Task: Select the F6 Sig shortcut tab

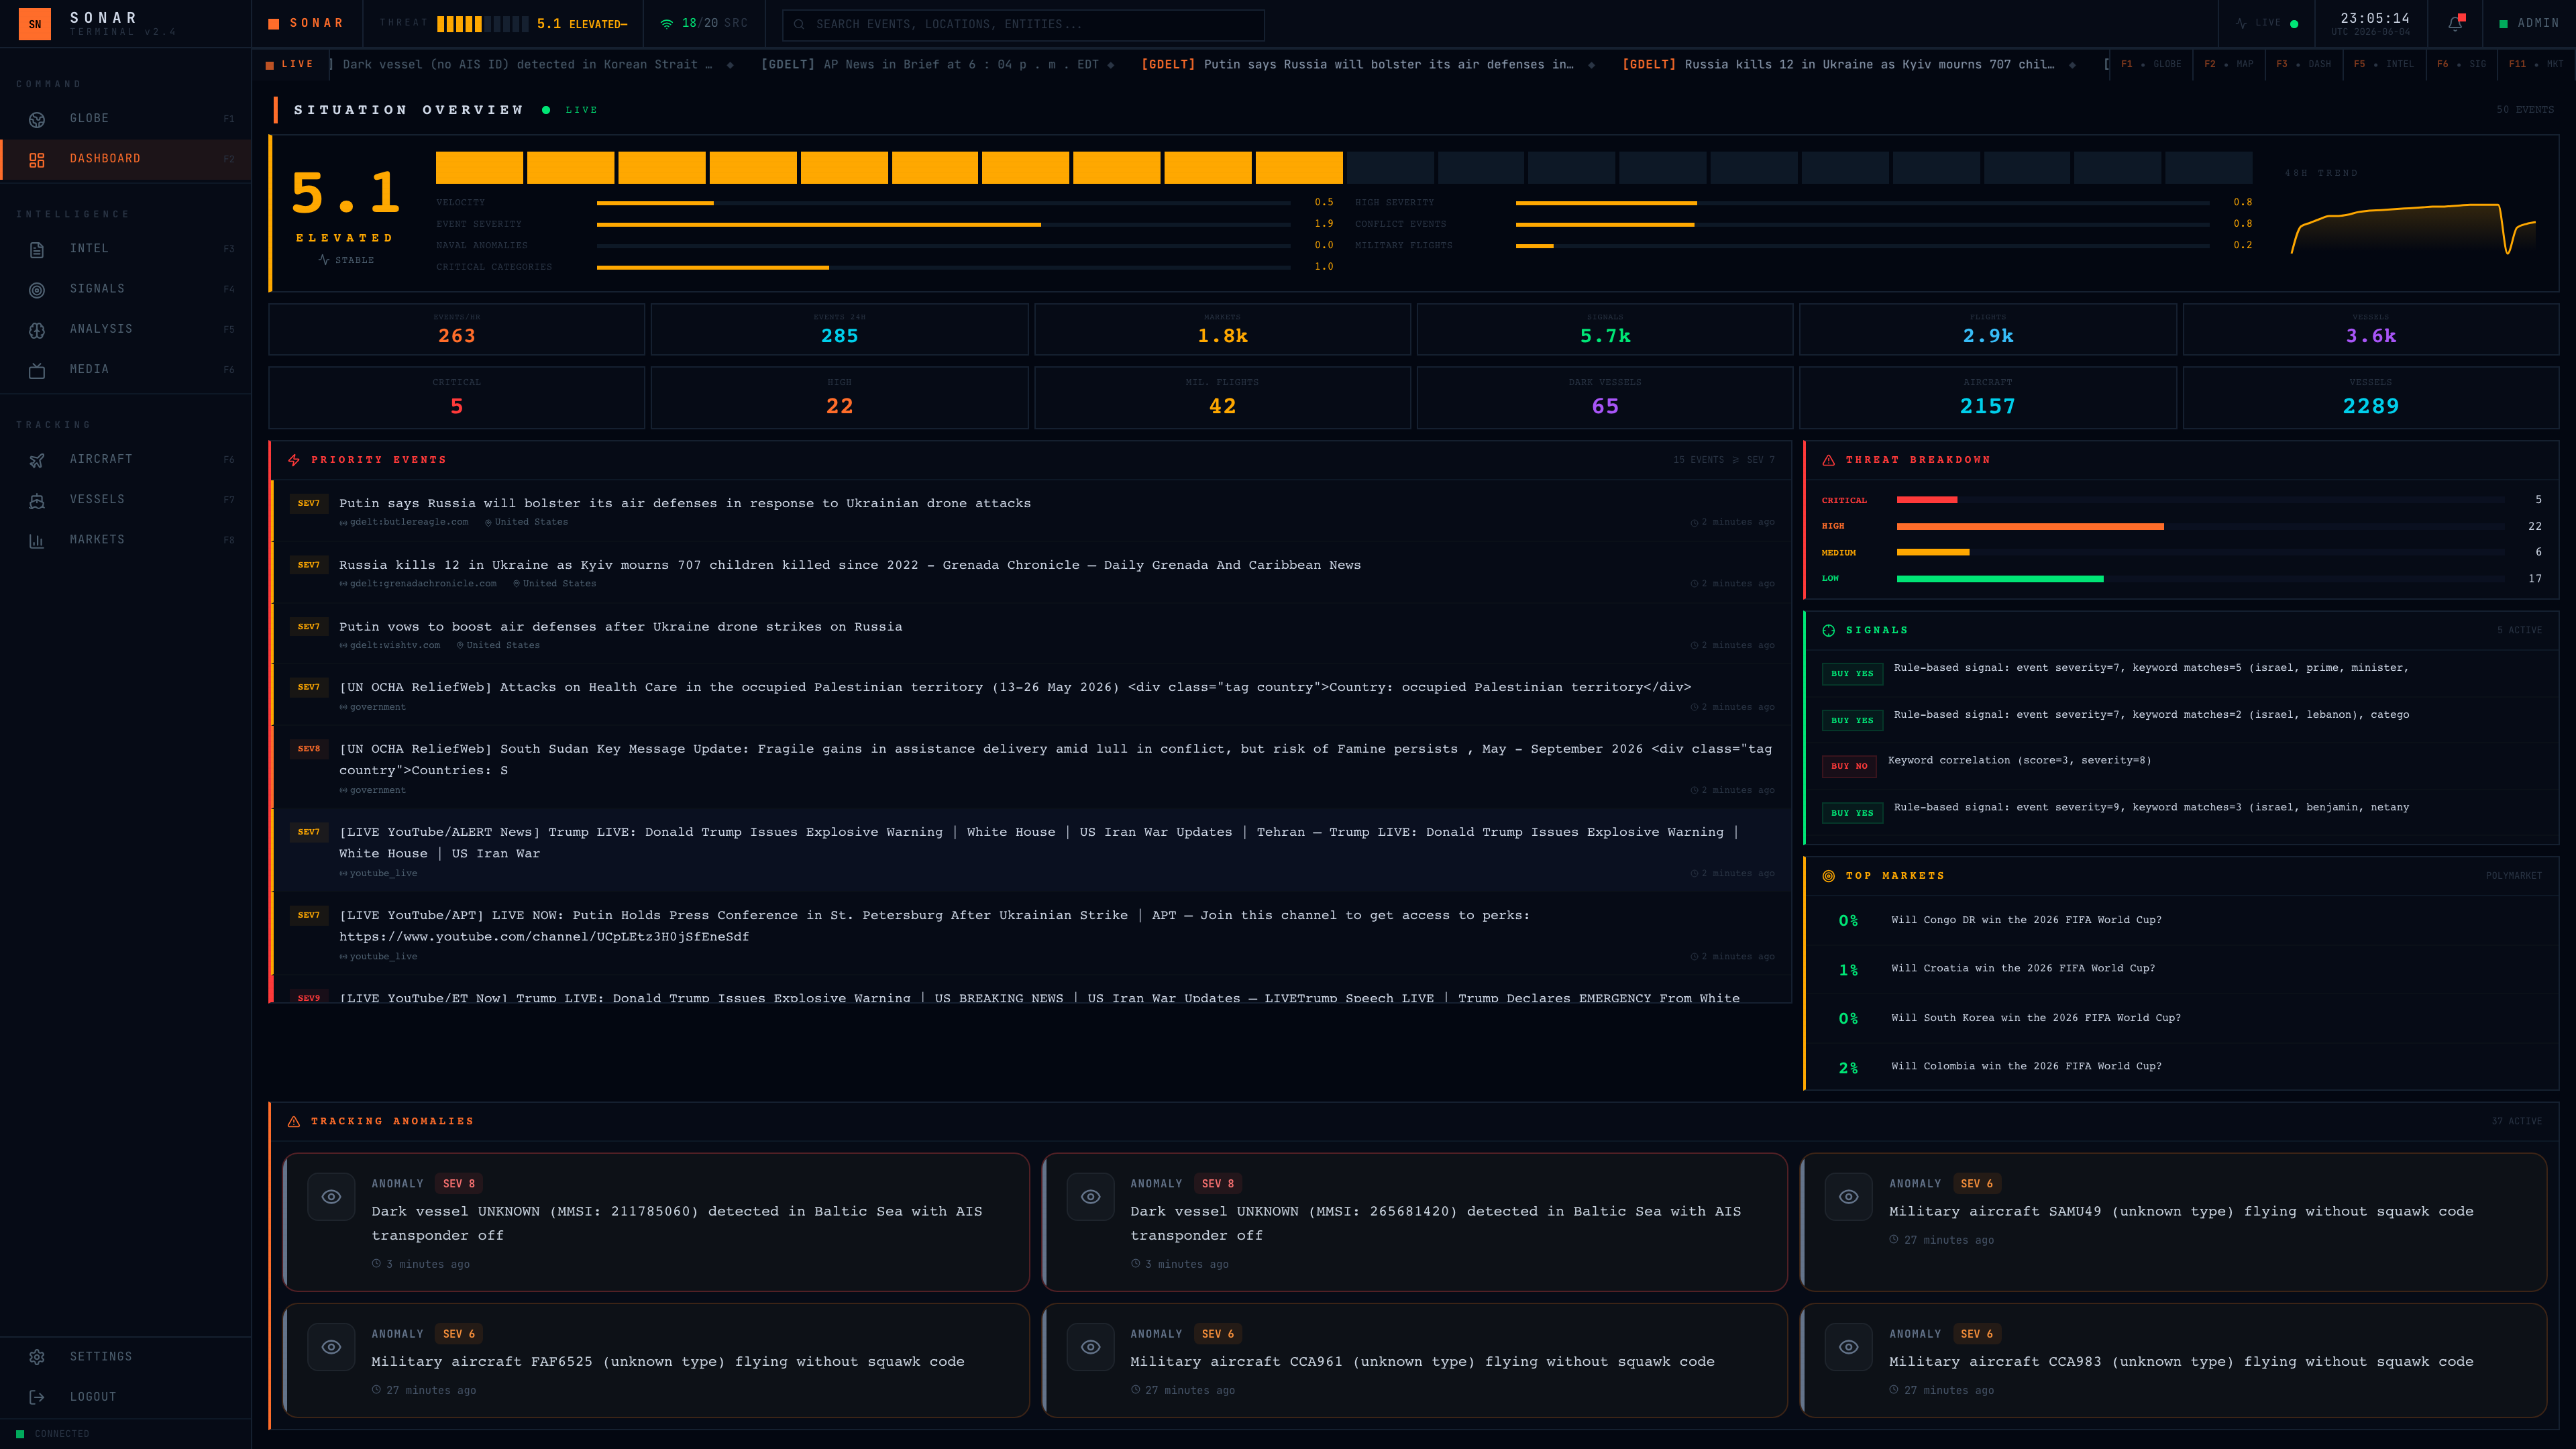Action: 2461,64
